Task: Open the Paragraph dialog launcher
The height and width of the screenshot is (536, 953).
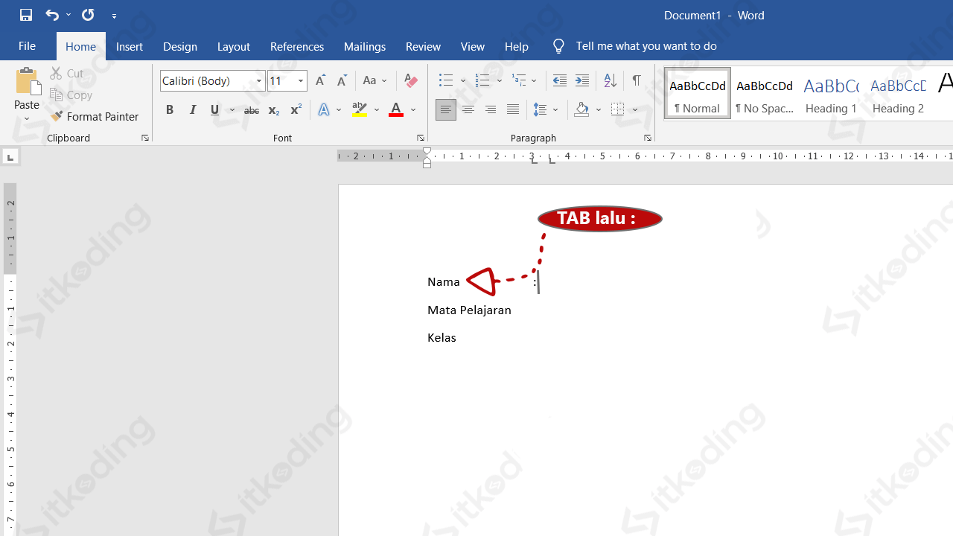Action: [x=648, y=138]
